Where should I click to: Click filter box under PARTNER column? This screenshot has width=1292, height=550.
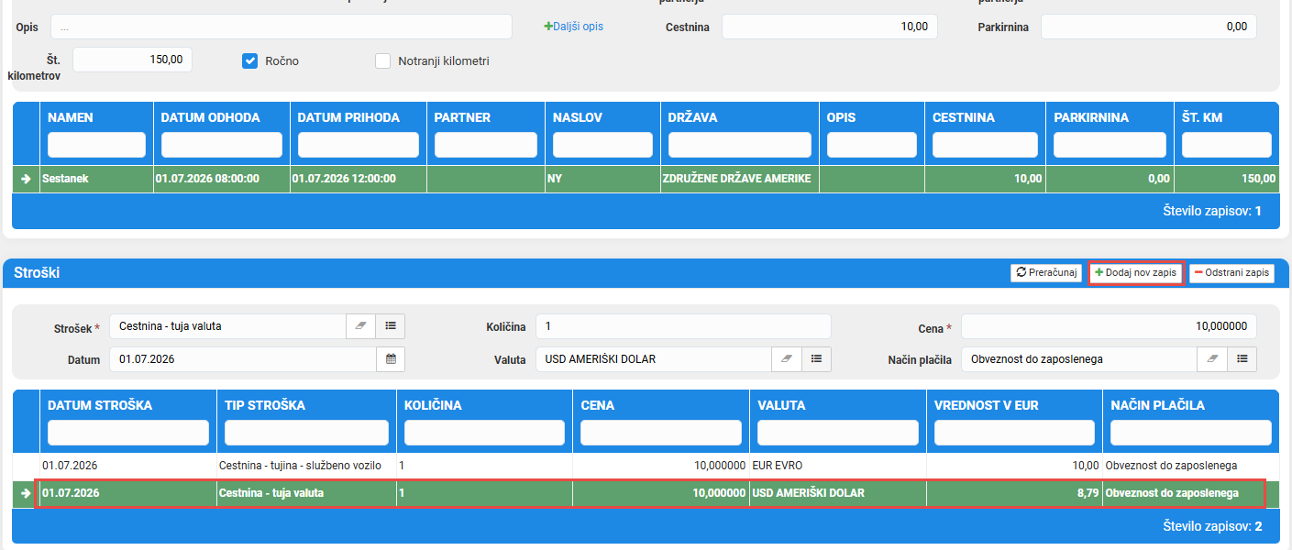tap(486, 145)
